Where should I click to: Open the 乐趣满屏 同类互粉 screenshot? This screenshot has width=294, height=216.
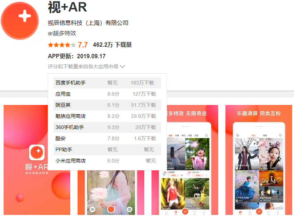click(x=259, y=160)
